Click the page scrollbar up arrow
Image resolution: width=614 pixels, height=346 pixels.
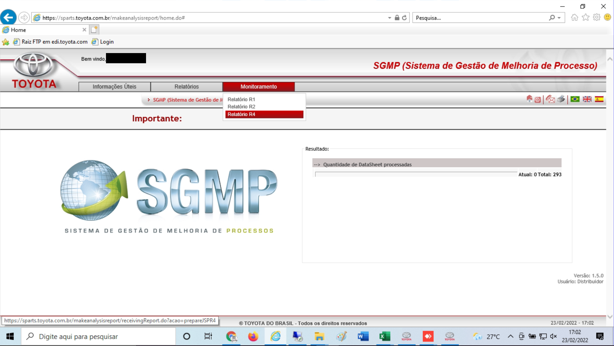point(610,59)
